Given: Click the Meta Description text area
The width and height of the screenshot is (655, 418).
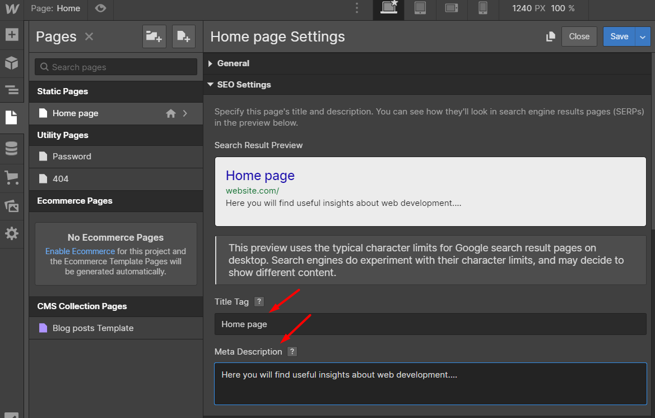Looking at the screenshot, I should point(430,384).
